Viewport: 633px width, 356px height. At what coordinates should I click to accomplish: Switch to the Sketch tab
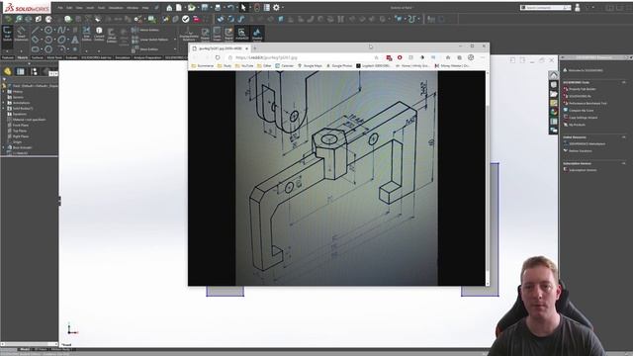(x=23, y=57)
